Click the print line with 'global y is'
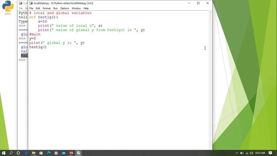The width and height of the screenshot is (277, 156). click(57, 43)
